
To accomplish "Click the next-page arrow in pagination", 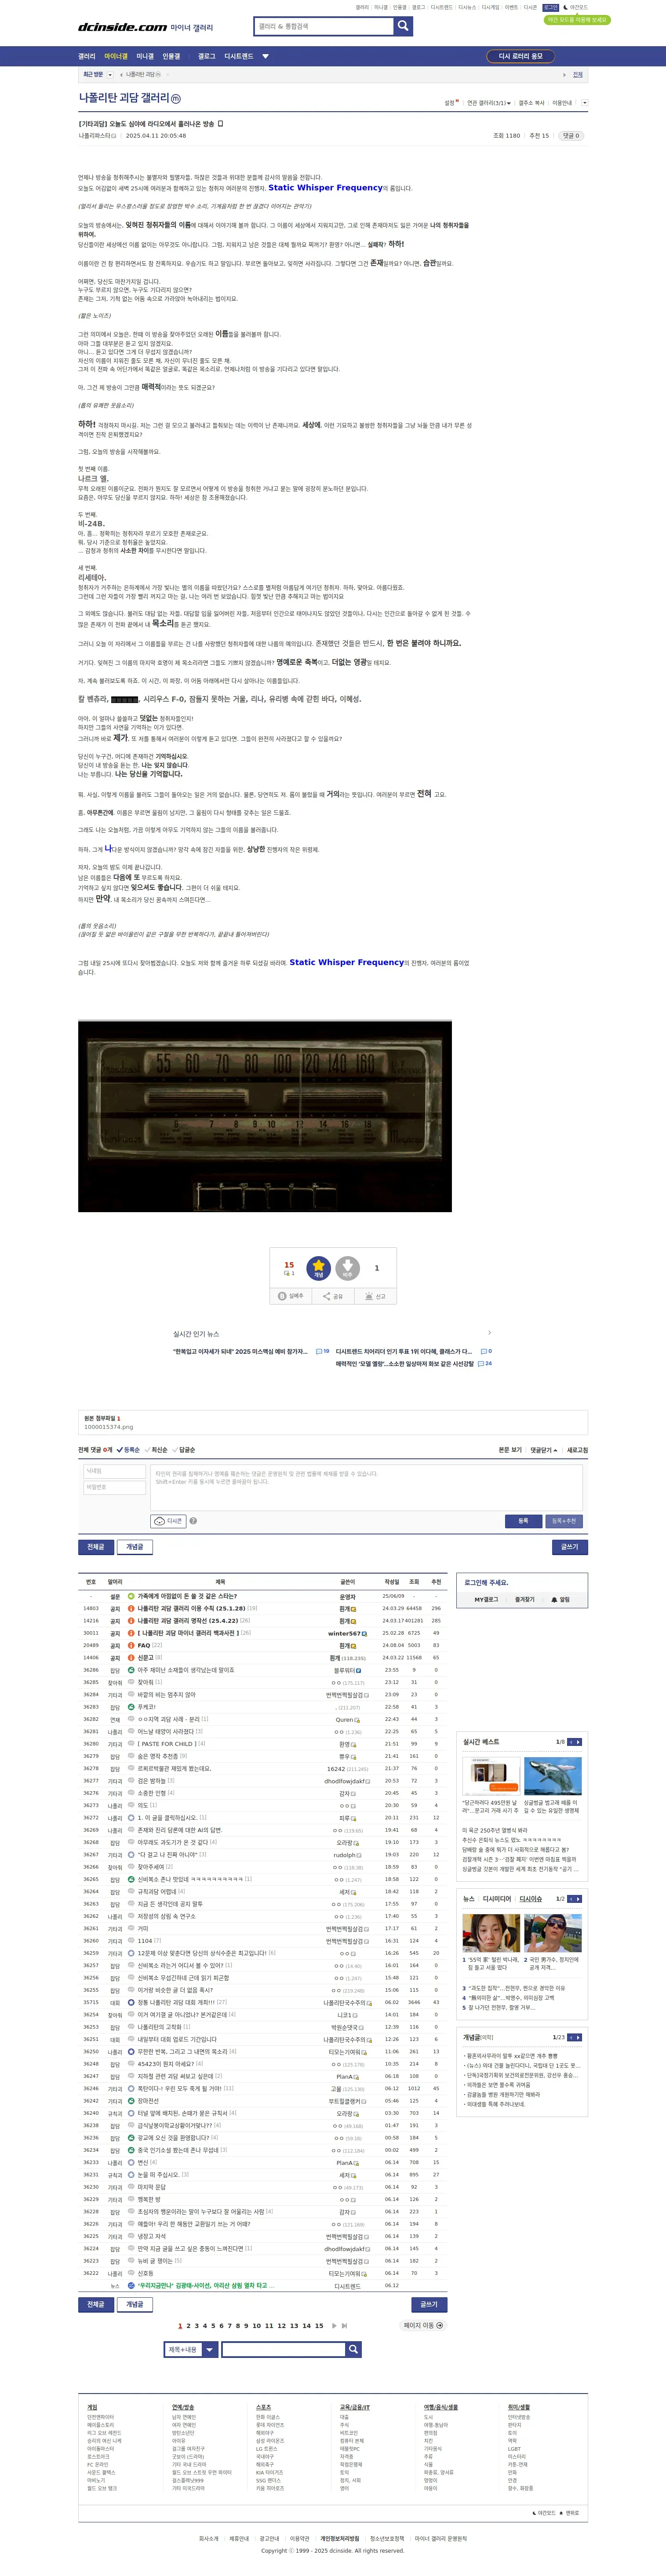I will point(334,2326).
